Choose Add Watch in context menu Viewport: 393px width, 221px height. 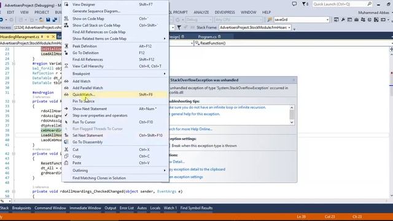[115, 81]
